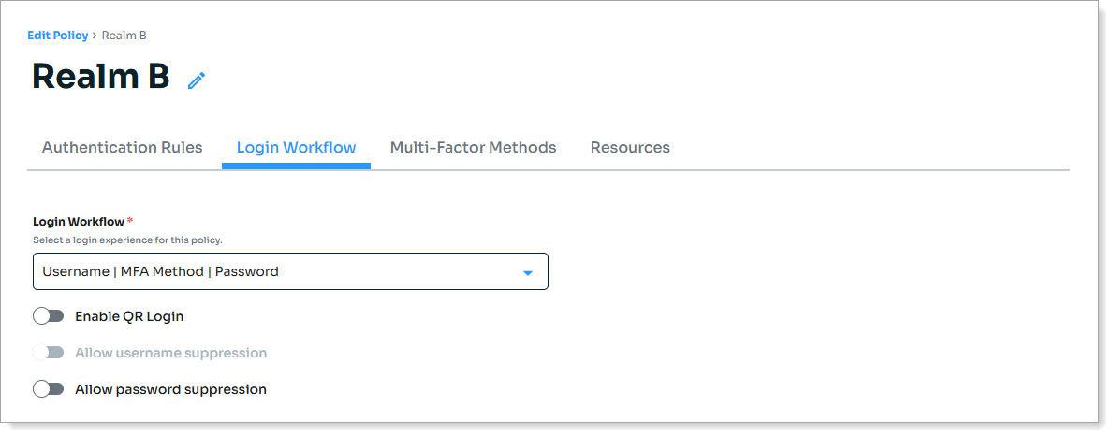Click the Realm B breadcrumb item
The width and height of the screenshot is (1113, 437).
click(124, 36)
